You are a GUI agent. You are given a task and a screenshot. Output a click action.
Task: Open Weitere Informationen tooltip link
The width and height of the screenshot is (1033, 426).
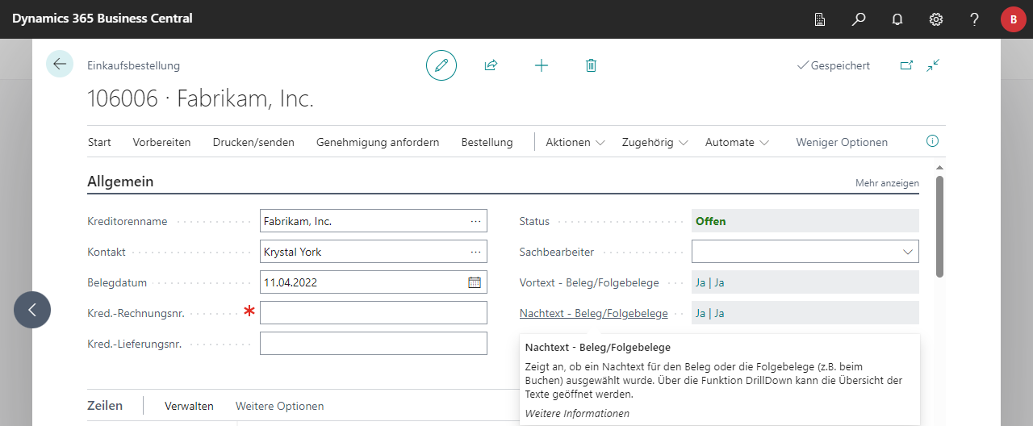[577, 413]
